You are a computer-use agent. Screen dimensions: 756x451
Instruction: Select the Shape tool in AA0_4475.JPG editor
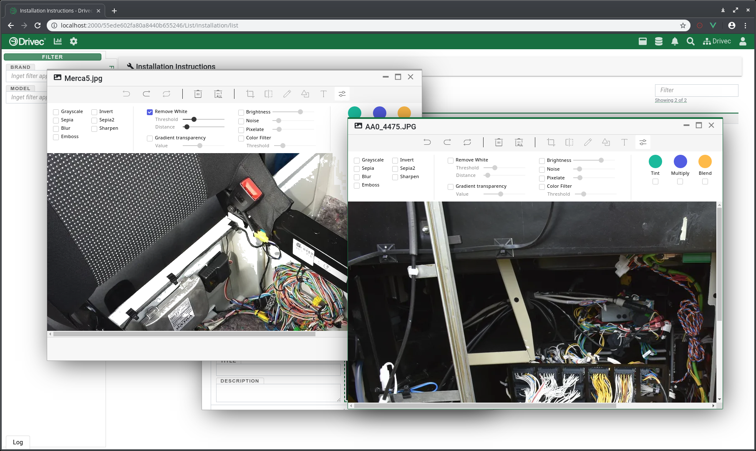click(606, 142)
